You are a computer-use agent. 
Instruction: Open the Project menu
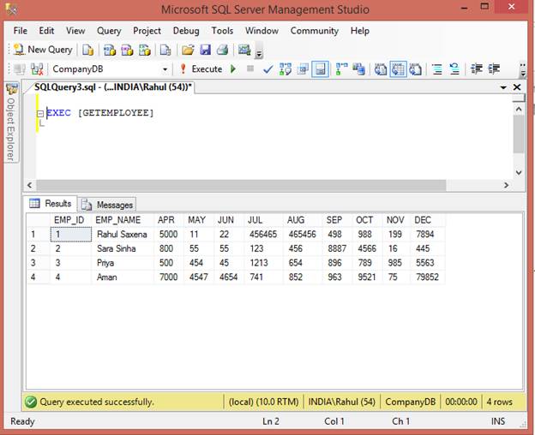pos(147,31)
